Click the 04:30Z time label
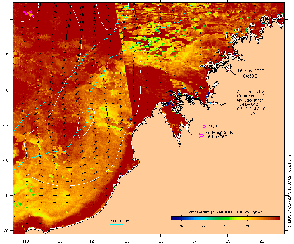294x244 pixels. (x=250, y=76)
